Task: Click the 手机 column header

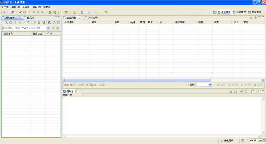Action: point(121,22)
